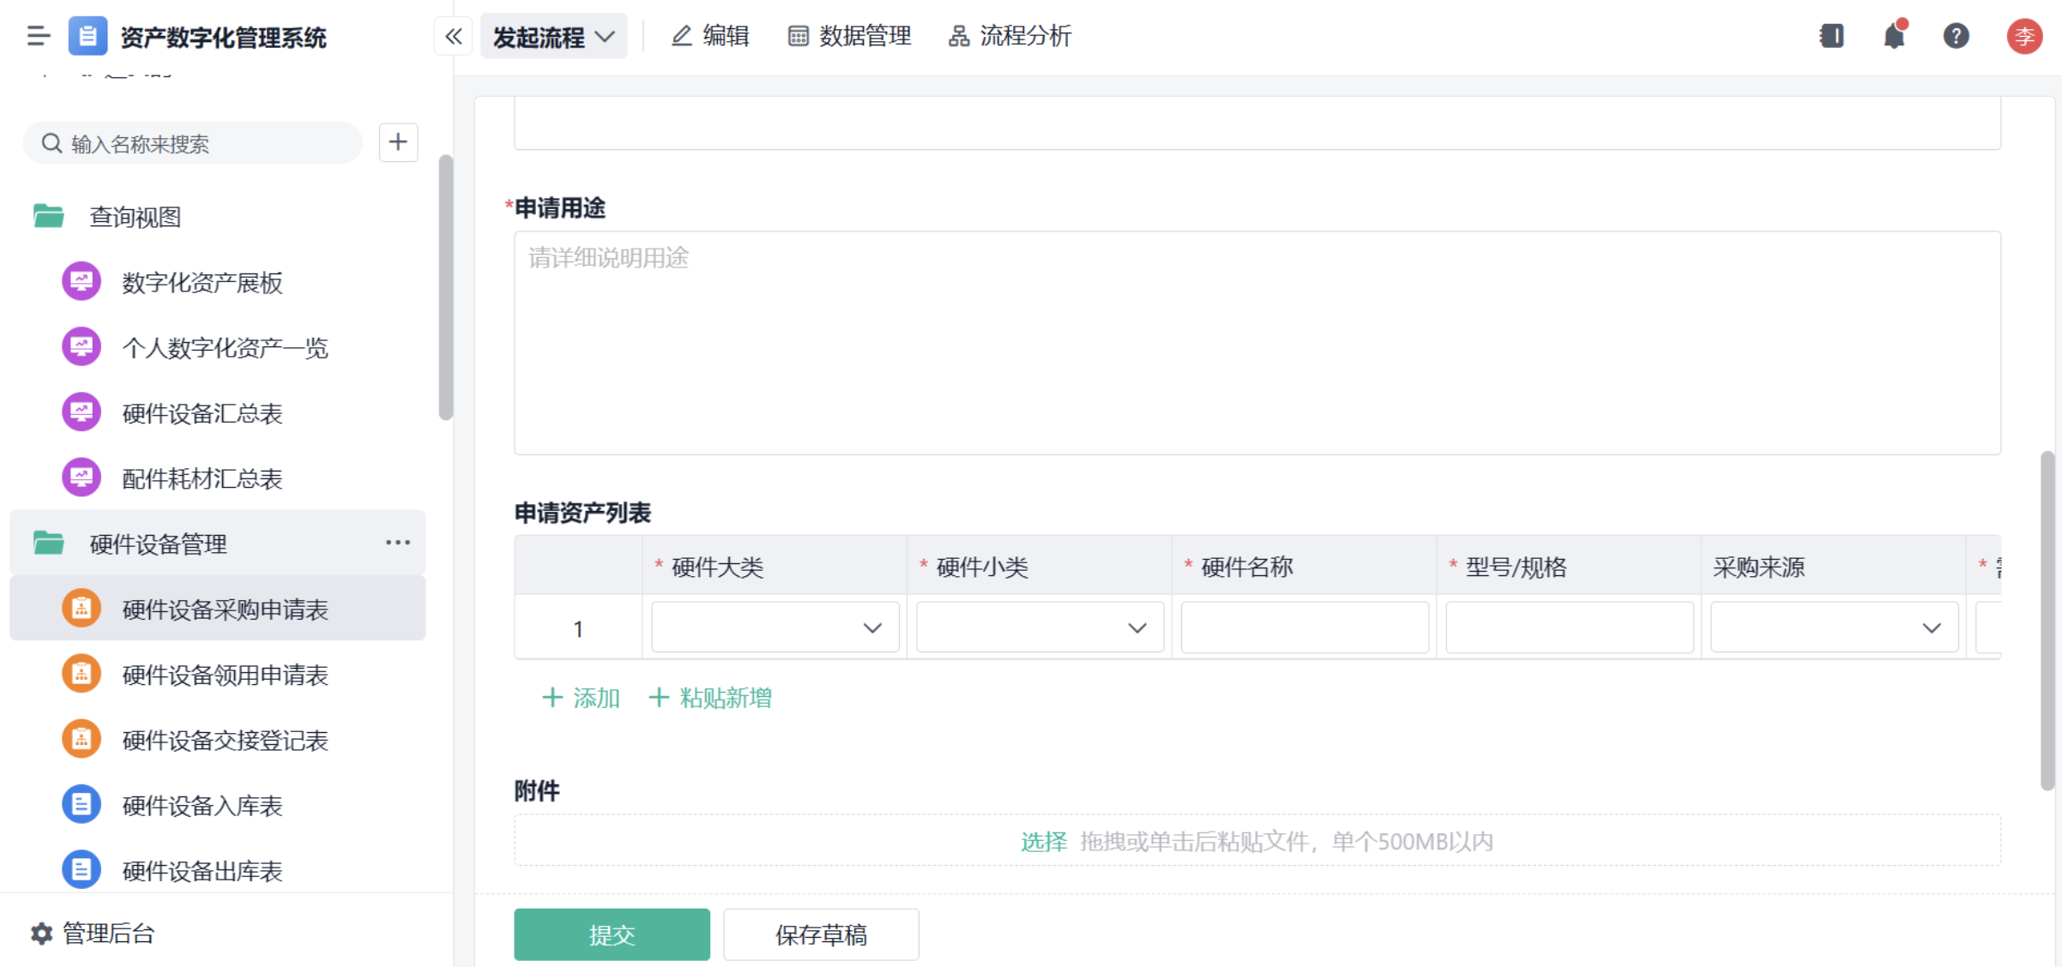
Task: Open 硬件设备管理 three-dots more options
Action: [x=397, y=543]
